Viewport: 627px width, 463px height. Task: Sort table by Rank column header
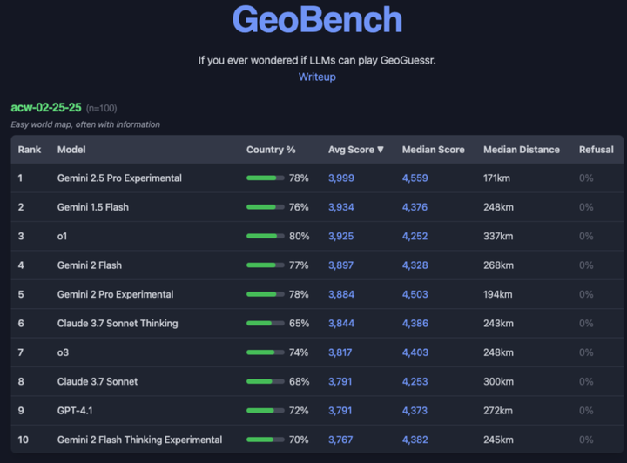[x=30, y=150]
